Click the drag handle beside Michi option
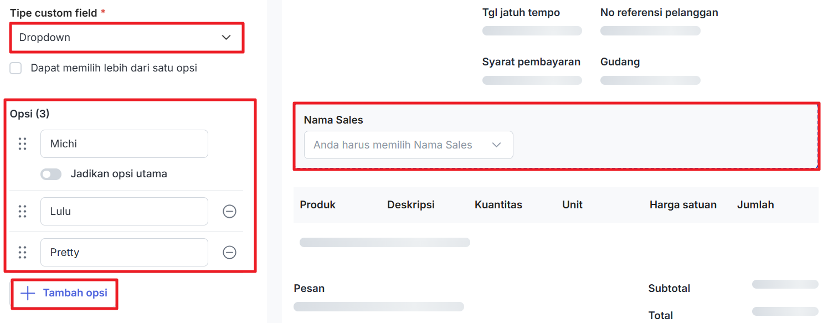Viewport: 828px width, 323px height. pyautogui.click(x=23, y=144)
